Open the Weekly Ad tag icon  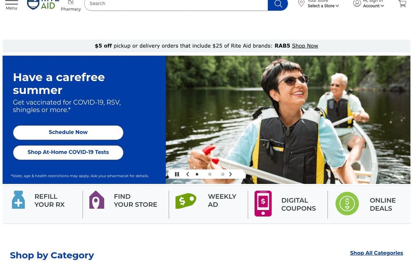[x=186, y=201]
